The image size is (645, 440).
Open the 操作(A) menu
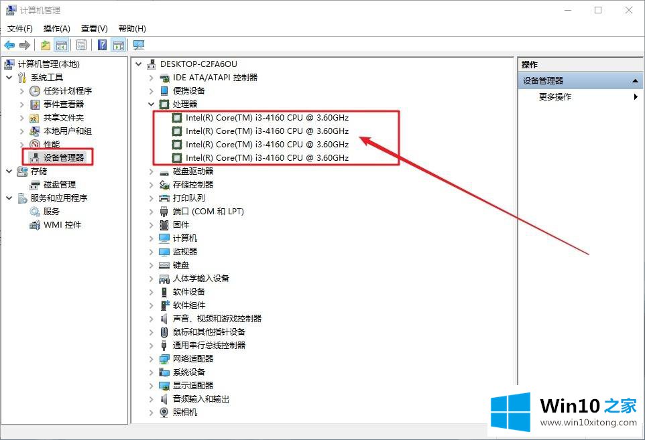tap(57, 28)
